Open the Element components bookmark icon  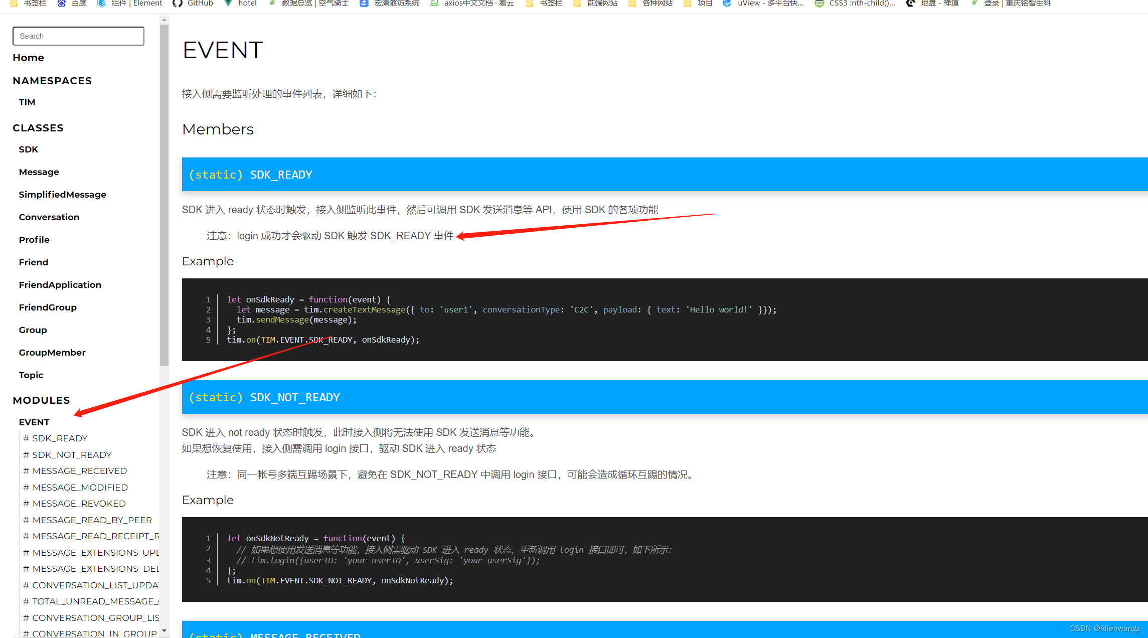(102, 3)
